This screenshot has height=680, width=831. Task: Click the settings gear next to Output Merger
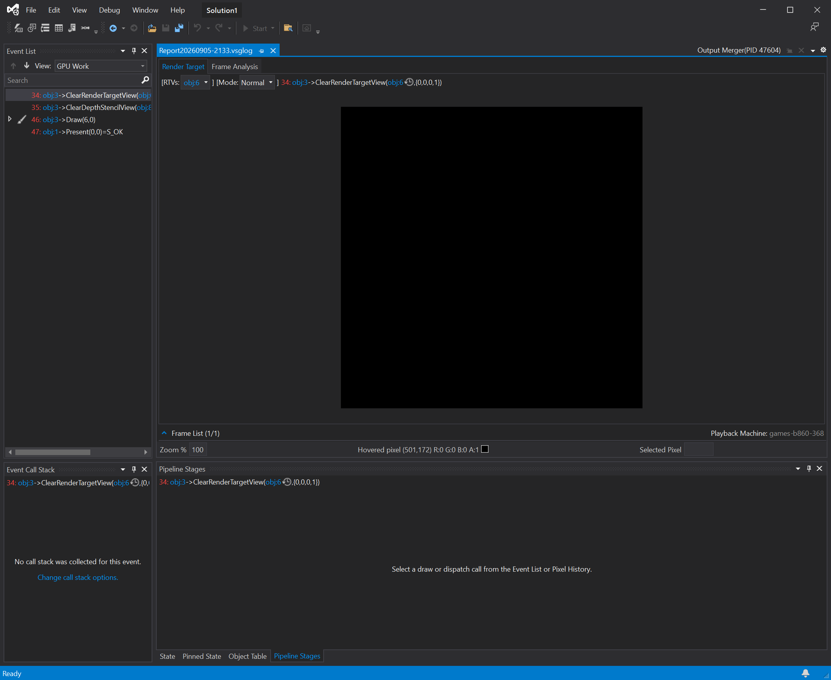[824, 50]
